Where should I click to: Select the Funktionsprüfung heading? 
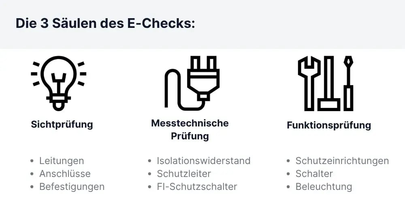[329, 126]
